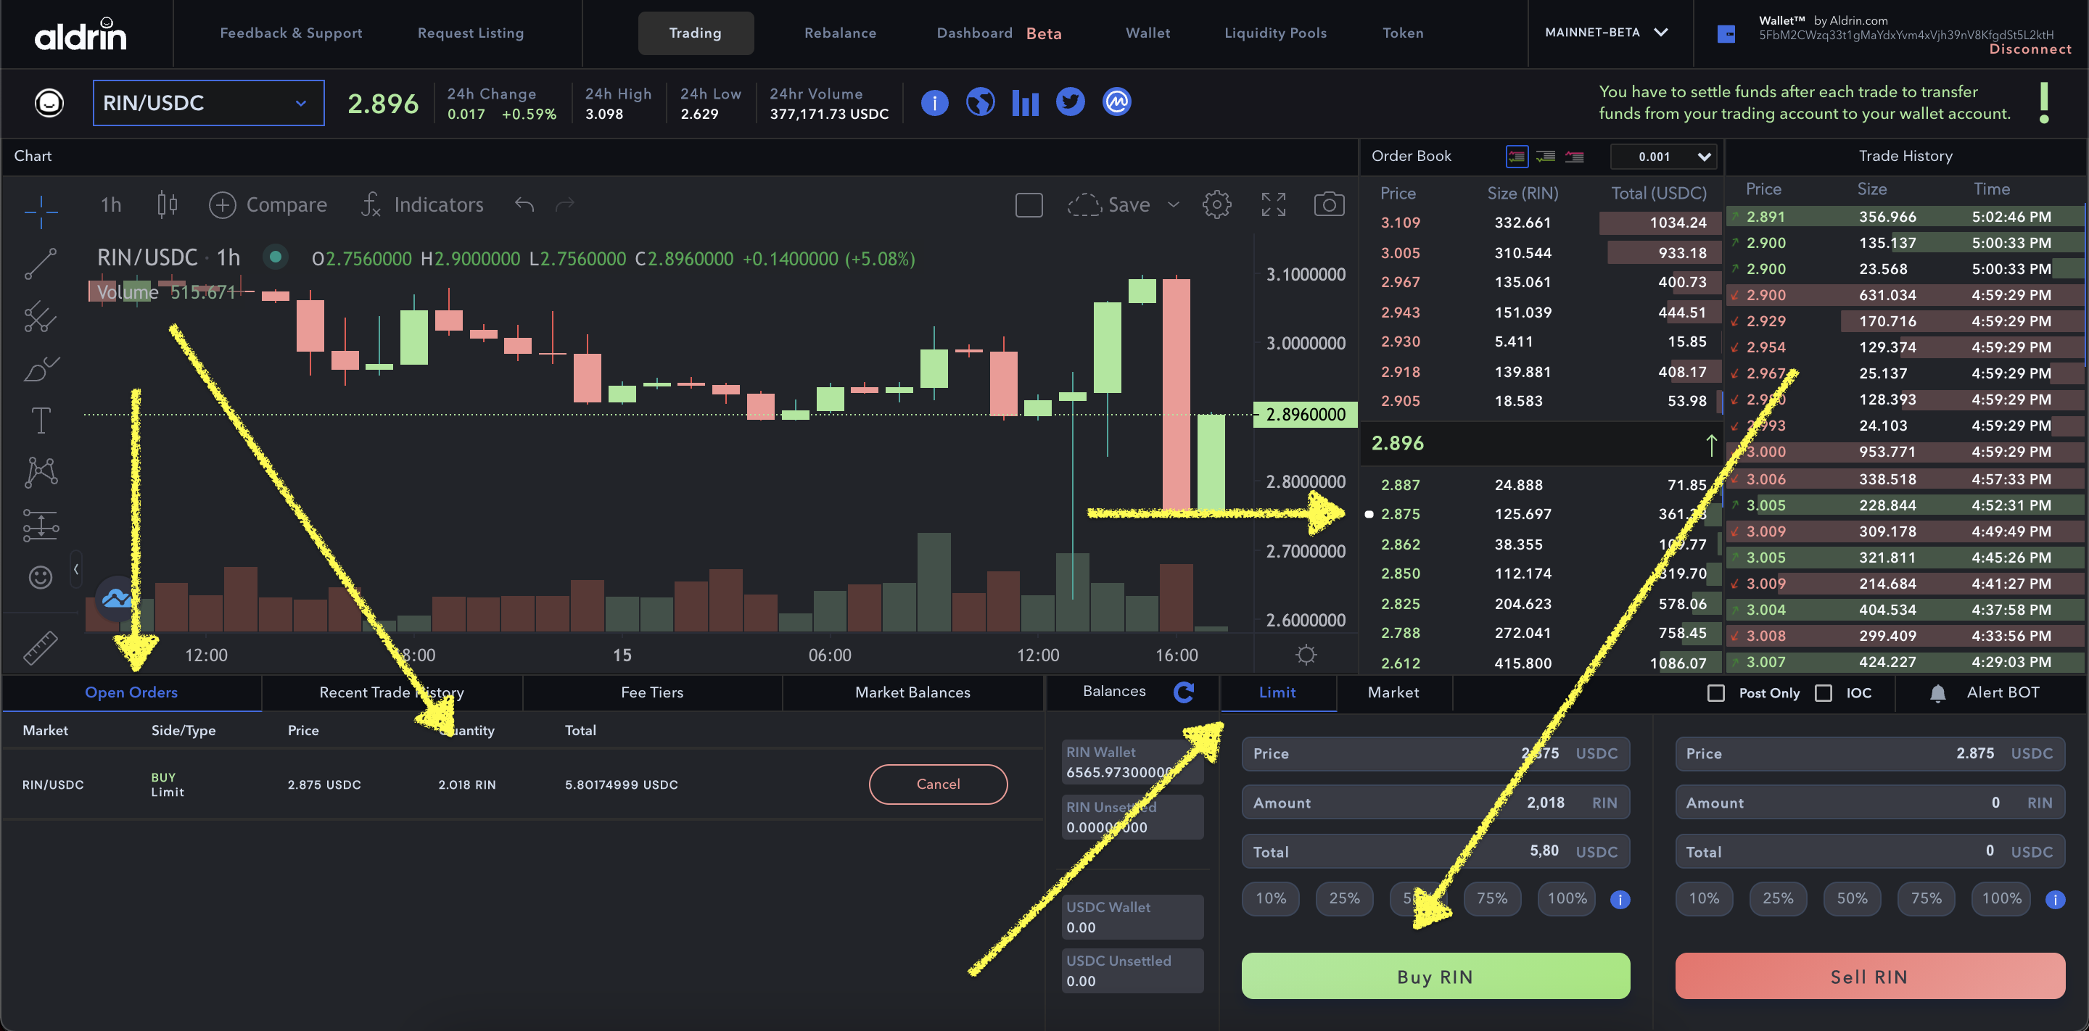The height and width of the screenshot is (1031, 2089).
Task: Click the Buy RIN button
Action: coord(1435,977)
